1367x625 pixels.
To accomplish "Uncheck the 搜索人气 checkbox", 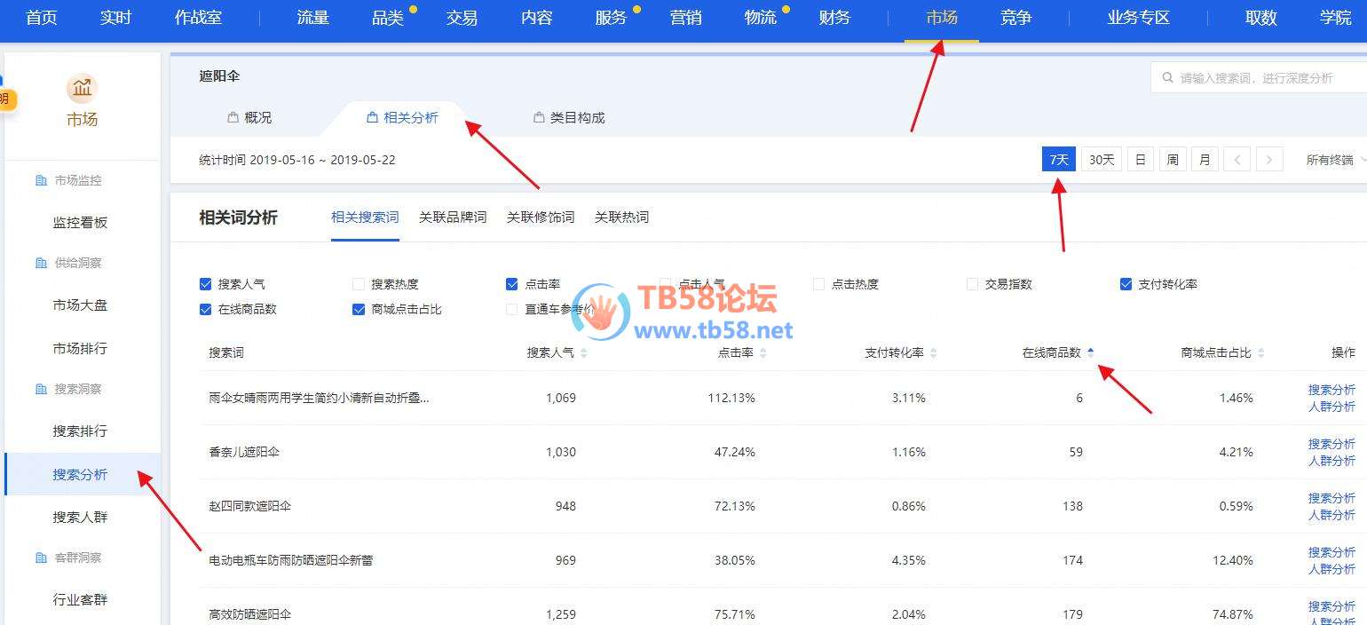I will [x=206, y=285].
